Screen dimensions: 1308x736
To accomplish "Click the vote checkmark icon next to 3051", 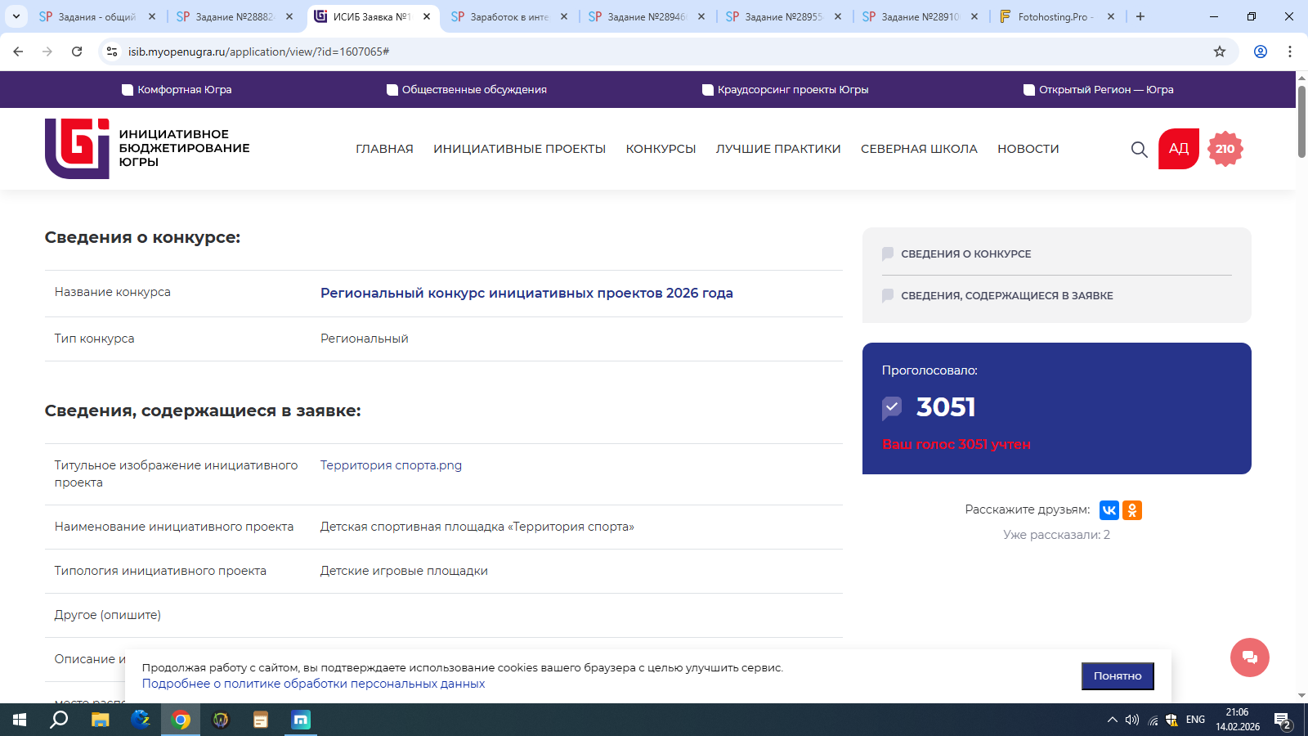I will coord(892,407).
